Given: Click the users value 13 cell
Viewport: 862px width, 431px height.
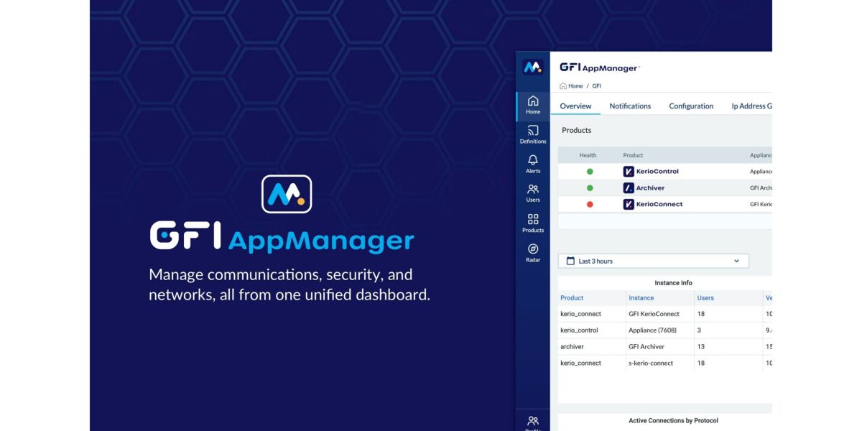Looking at the screenshot, I should click(x=700, y=347).
